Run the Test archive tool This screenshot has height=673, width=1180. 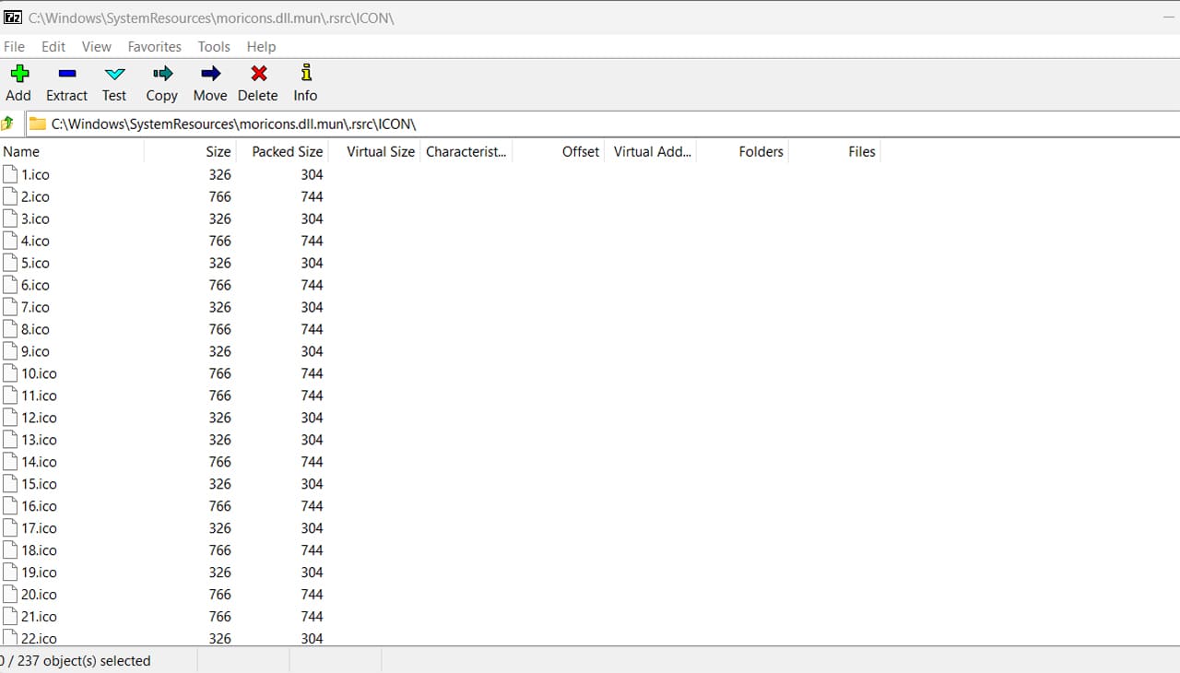pyautogui.click(x=114, y=73)
